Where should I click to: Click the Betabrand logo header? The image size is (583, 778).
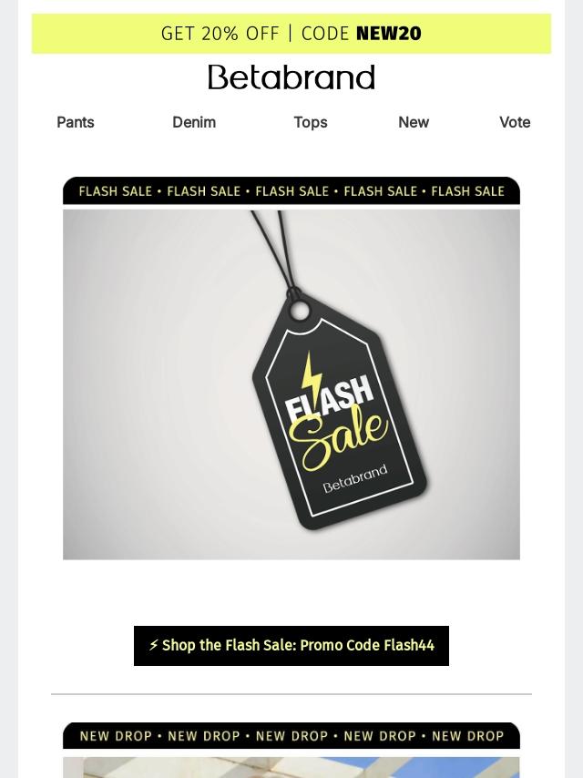[x=291, y=77]
